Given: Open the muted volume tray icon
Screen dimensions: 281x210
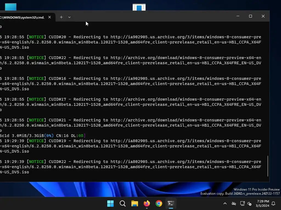Looking at the screenshot, I should pyautogui.click(x=249, y=203).
